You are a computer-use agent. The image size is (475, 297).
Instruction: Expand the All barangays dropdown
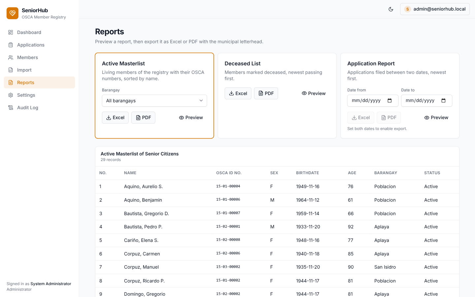click(154, 101)
